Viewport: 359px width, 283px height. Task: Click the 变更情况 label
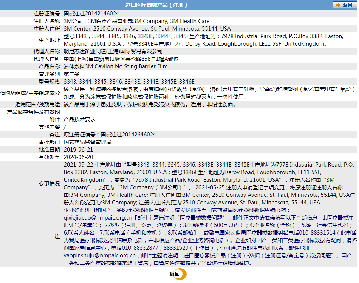pos(49,184)
